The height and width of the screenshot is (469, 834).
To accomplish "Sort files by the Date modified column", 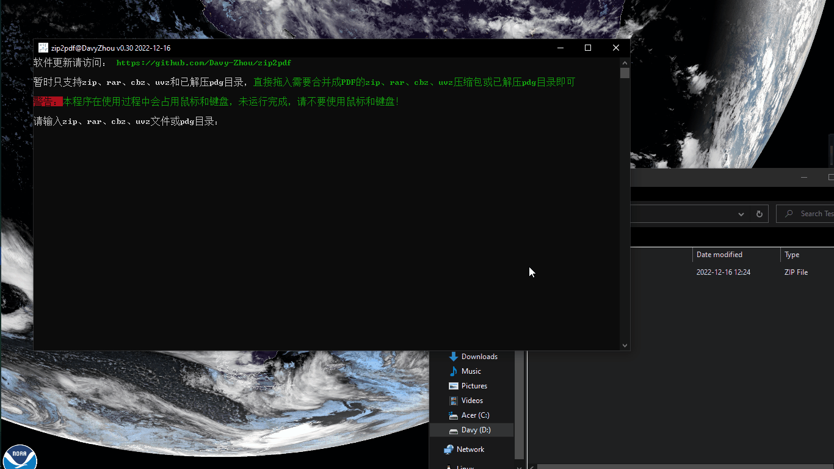I will (x=736, y=255).
